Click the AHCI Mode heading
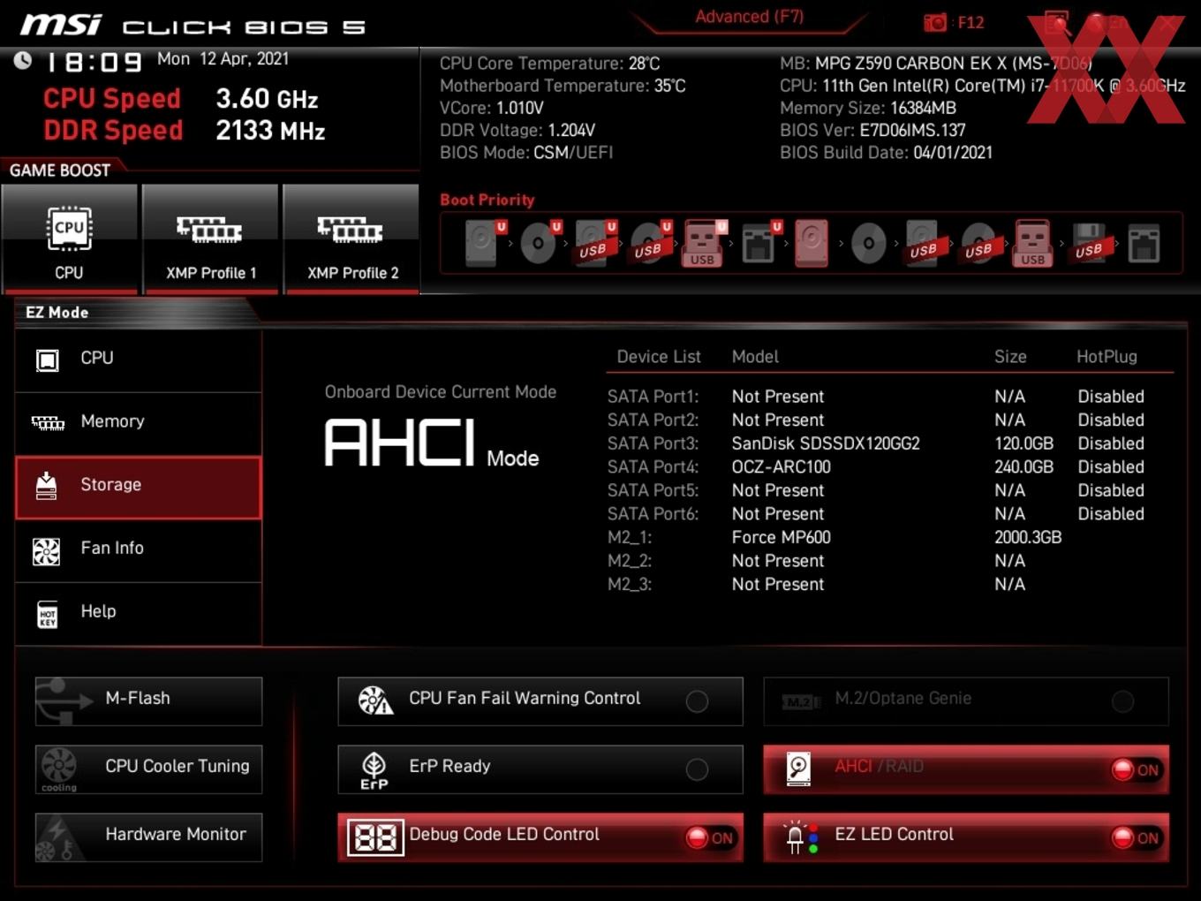 click(432, 443)
